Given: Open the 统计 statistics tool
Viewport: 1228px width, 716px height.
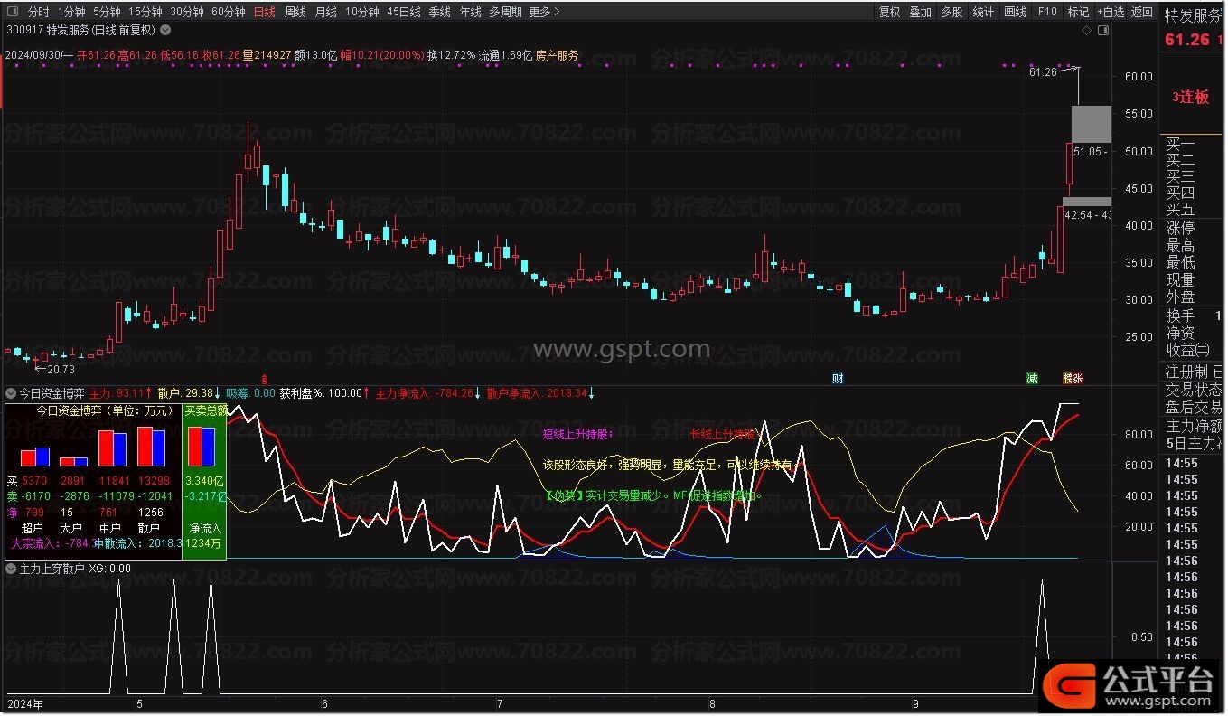Looking at the screenshot, I should coord(983,12).
